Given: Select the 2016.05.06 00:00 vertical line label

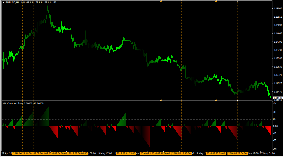Looking at the screenshot, I should (x=78, y=153).
